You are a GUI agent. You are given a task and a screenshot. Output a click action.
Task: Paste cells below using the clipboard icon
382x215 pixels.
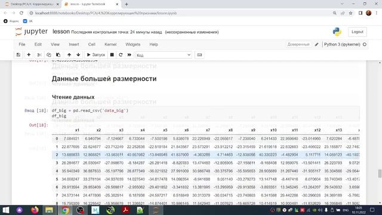click(58, 55)
